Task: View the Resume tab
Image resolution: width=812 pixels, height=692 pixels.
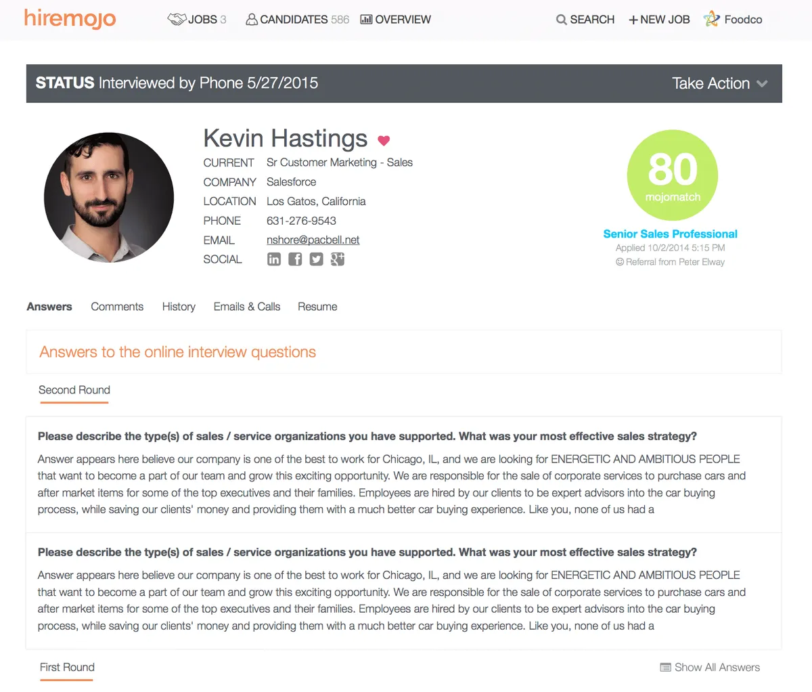Action: [x=317, y=307]
